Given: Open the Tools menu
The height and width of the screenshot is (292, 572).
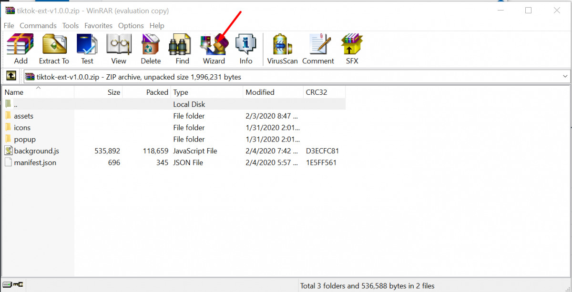Looking at the screenshot, I should (71, 26).
